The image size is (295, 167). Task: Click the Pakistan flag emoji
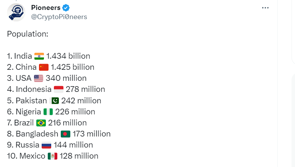coord(54,101)
